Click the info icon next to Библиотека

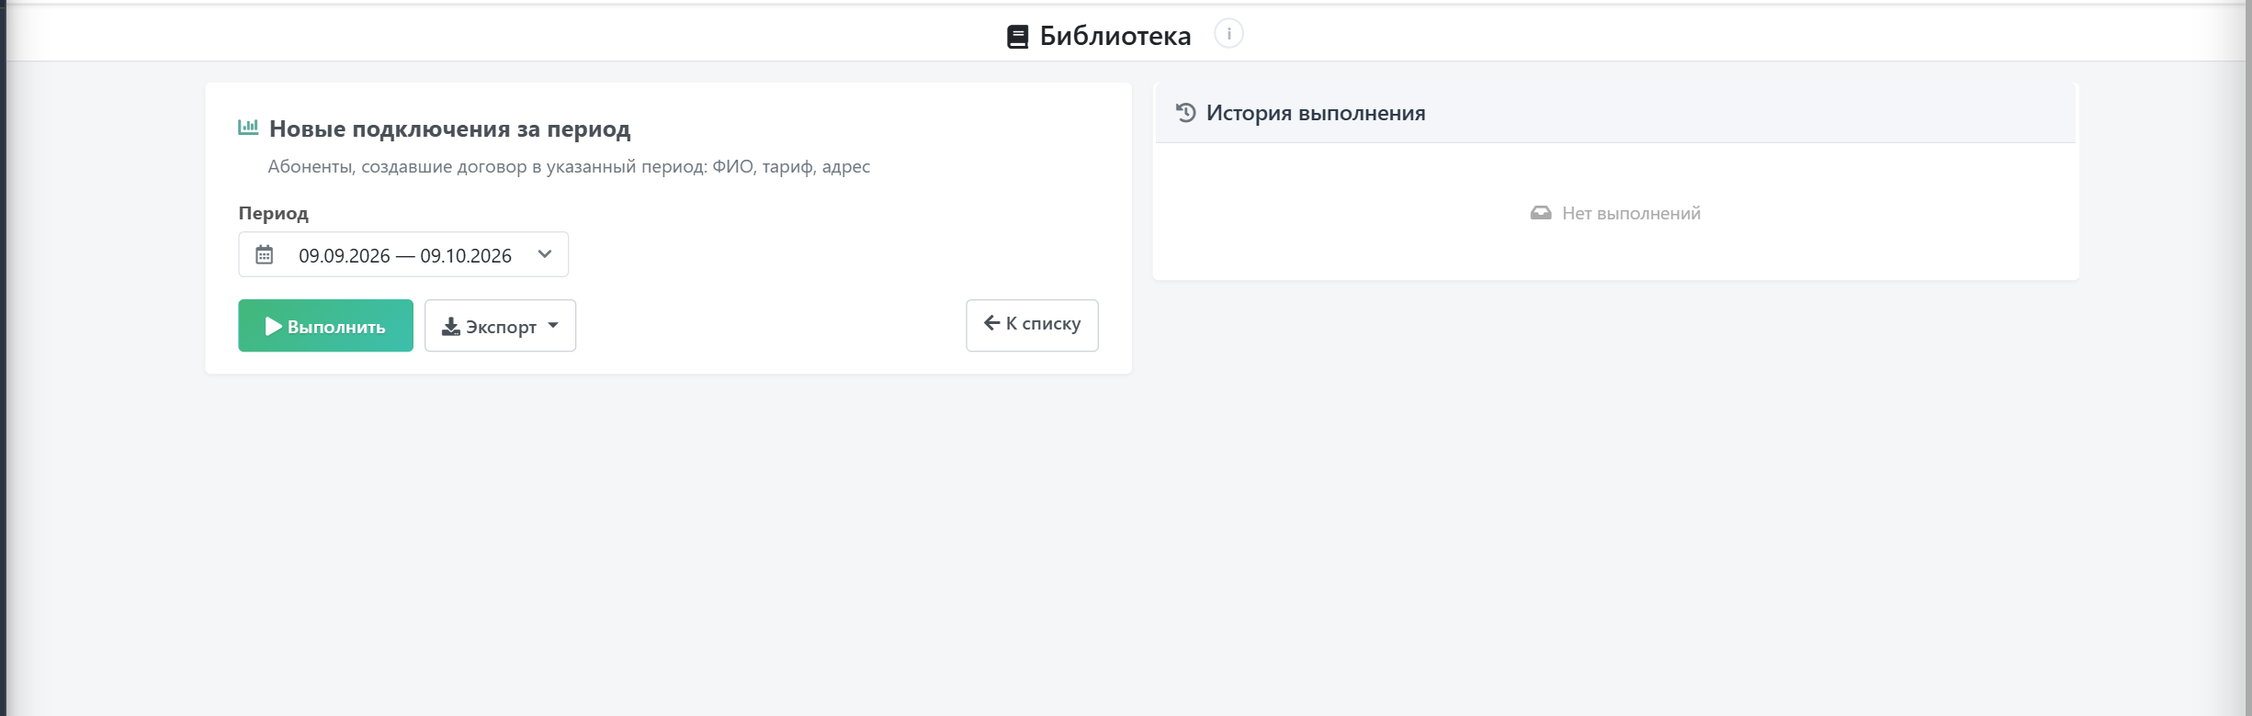click(x=1228, y=34)
